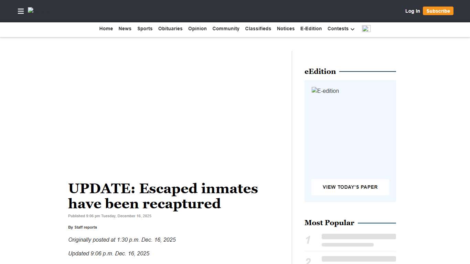Click the site logo in the header

pos(38,11)
